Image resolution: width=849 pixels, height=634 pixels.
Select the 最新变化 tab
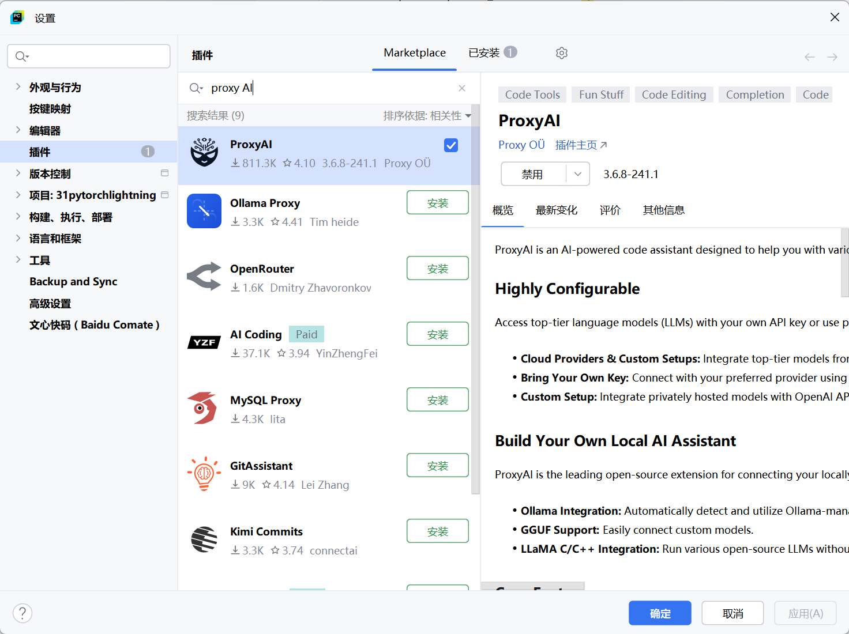tap(557, 210)
